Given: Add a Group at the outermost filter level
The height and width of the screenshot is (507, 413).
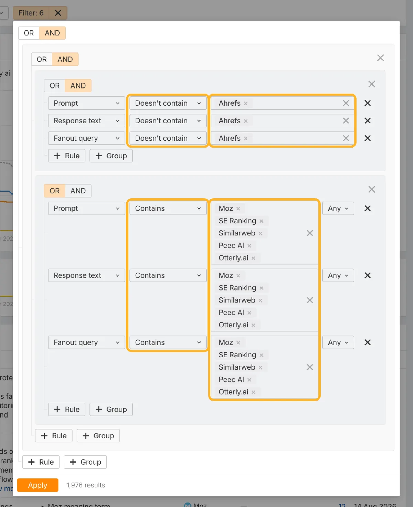Looking at the screenshot, I should [85, 462].
